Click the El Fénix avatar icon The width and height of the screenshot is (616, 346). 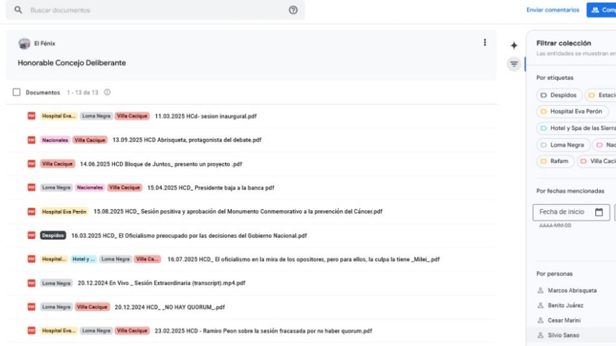pyautogui.click(x=25, y=43)
